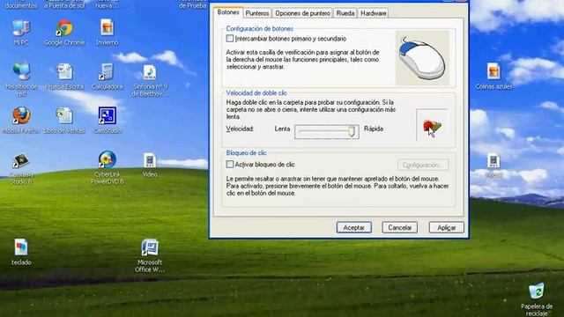
Task: Open the Mi PC desktop icon
Action: [x=21, y=28]
